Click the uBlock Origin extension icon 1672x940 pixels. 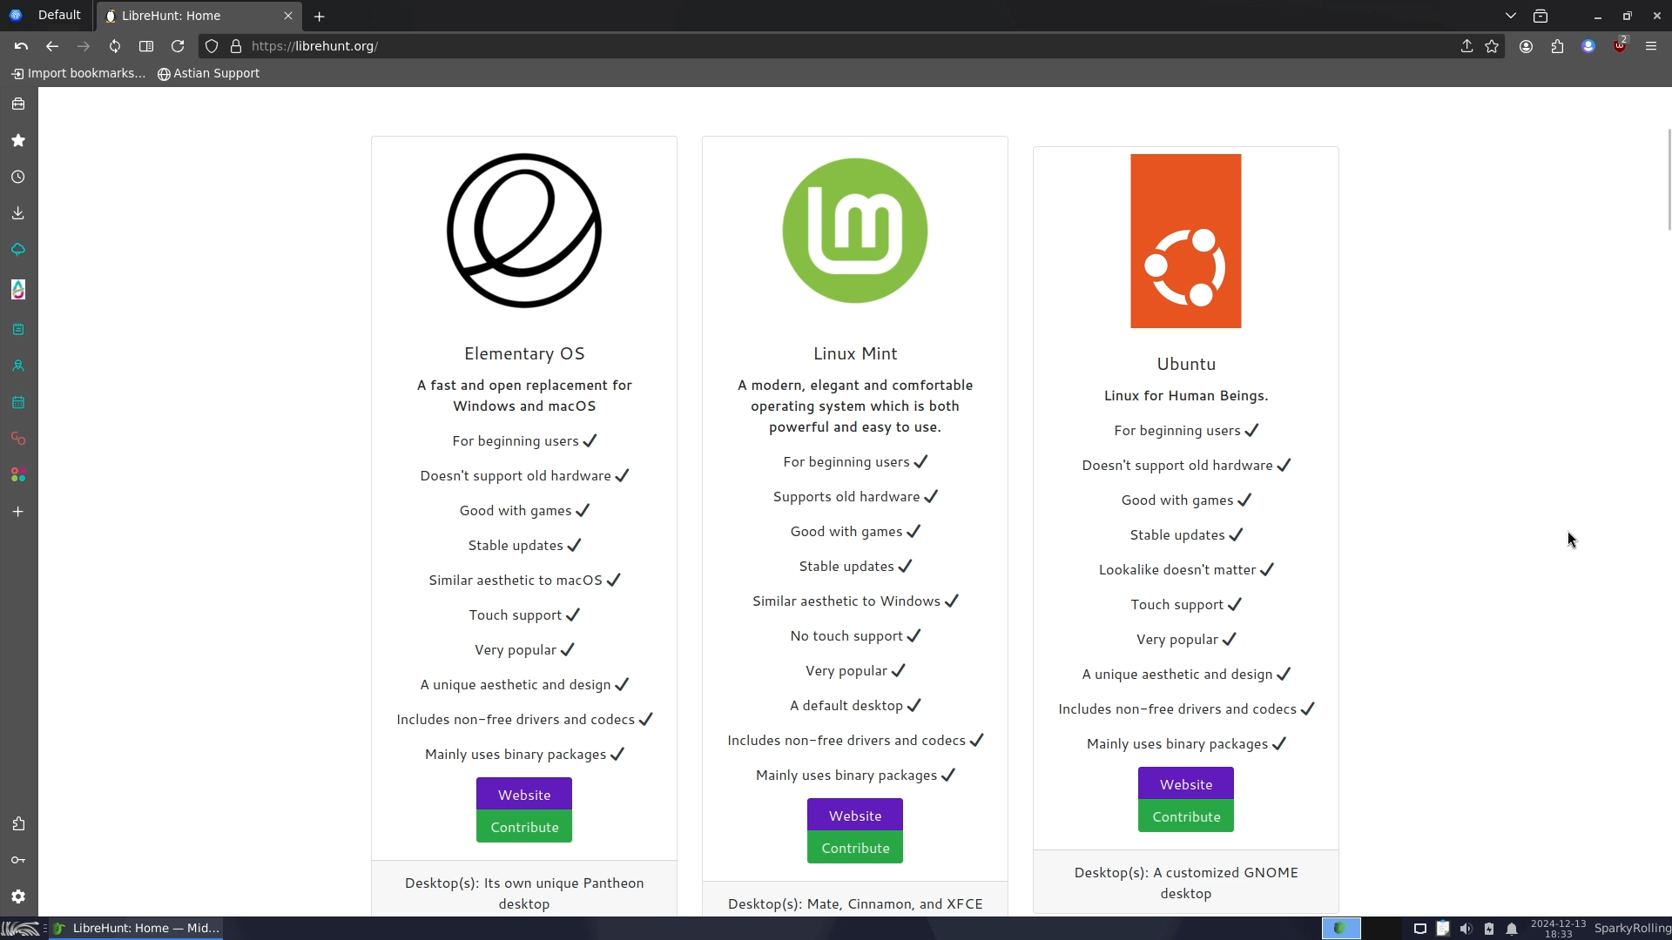pos(1620,46)
